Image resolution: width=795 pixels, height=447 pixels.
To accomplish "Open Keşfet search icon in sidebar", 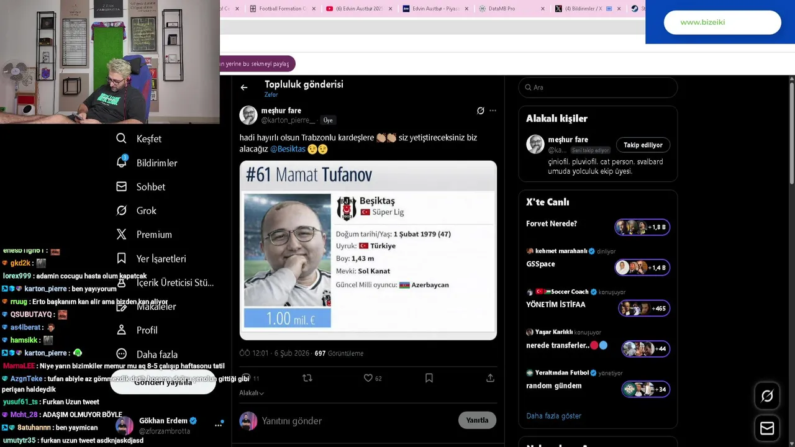I will pos(121,138).
